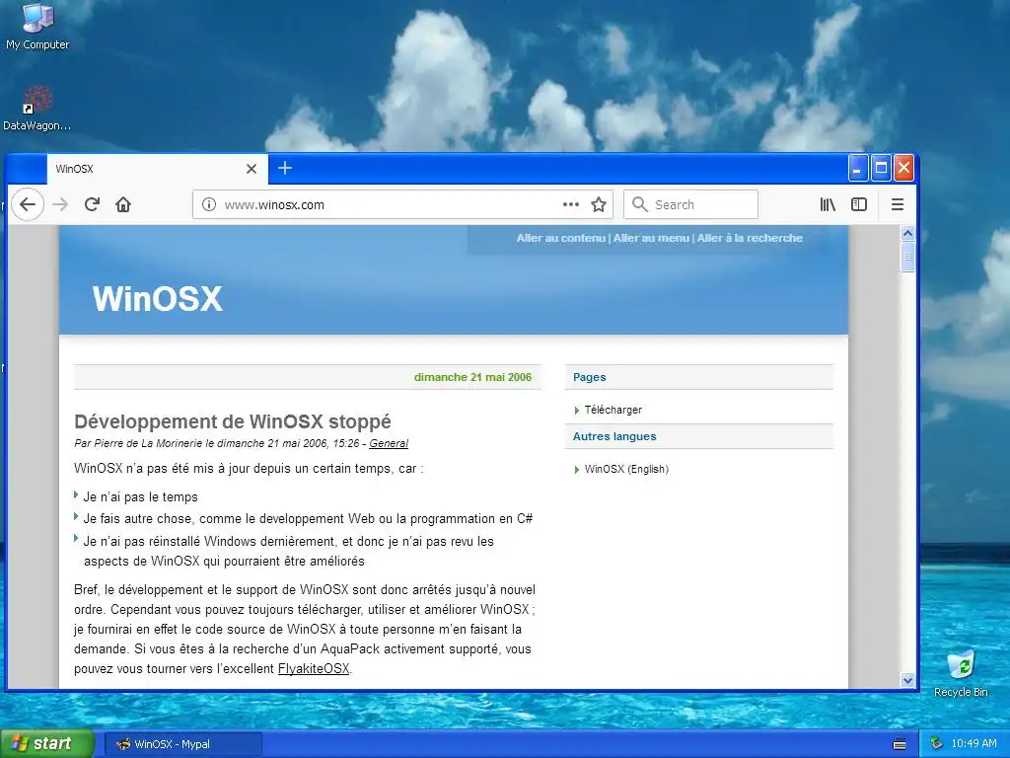1010x758 pixels.
Task: Maximize the Mypal browser window
Action: click(881, 169)
